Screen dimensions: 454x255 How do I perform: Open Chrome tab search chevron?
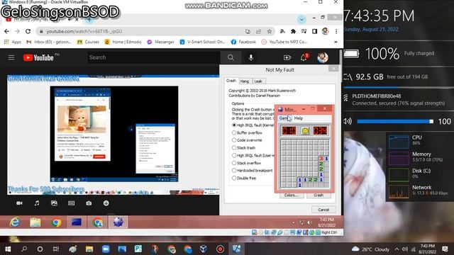(301, 19)
